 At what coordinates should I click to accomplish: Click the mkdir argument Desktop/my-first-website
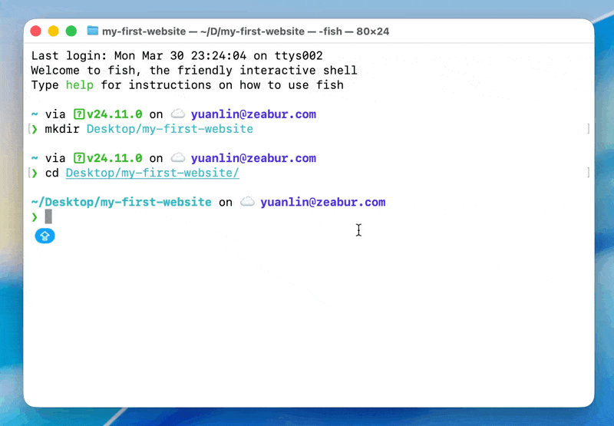pyautogui.click(x=170, y=129)
